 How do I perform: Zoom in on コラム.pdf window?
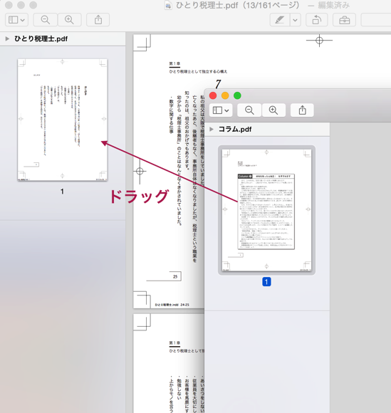point(273,110)
